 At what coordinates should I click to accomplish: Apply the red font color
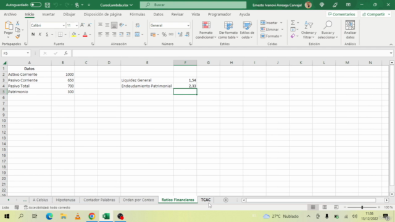[85, 35]
